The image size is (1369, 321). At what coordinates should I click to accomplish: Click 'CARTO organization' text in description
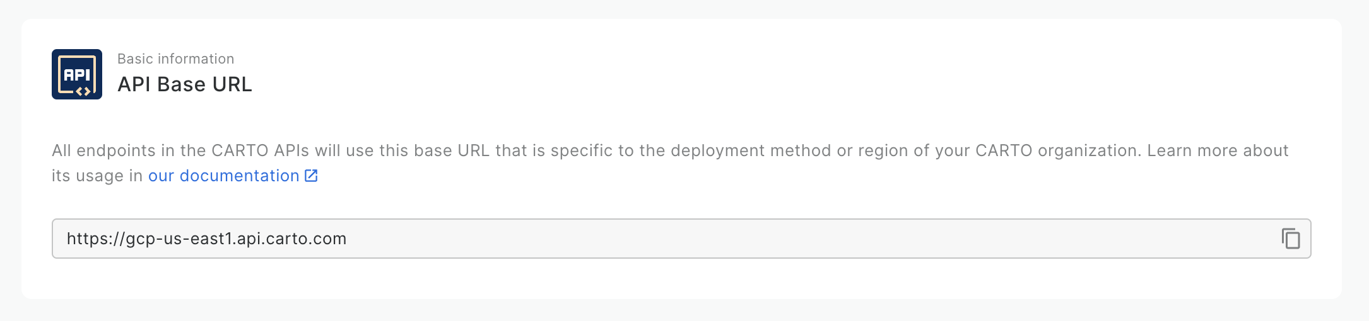click(1058, 150)
